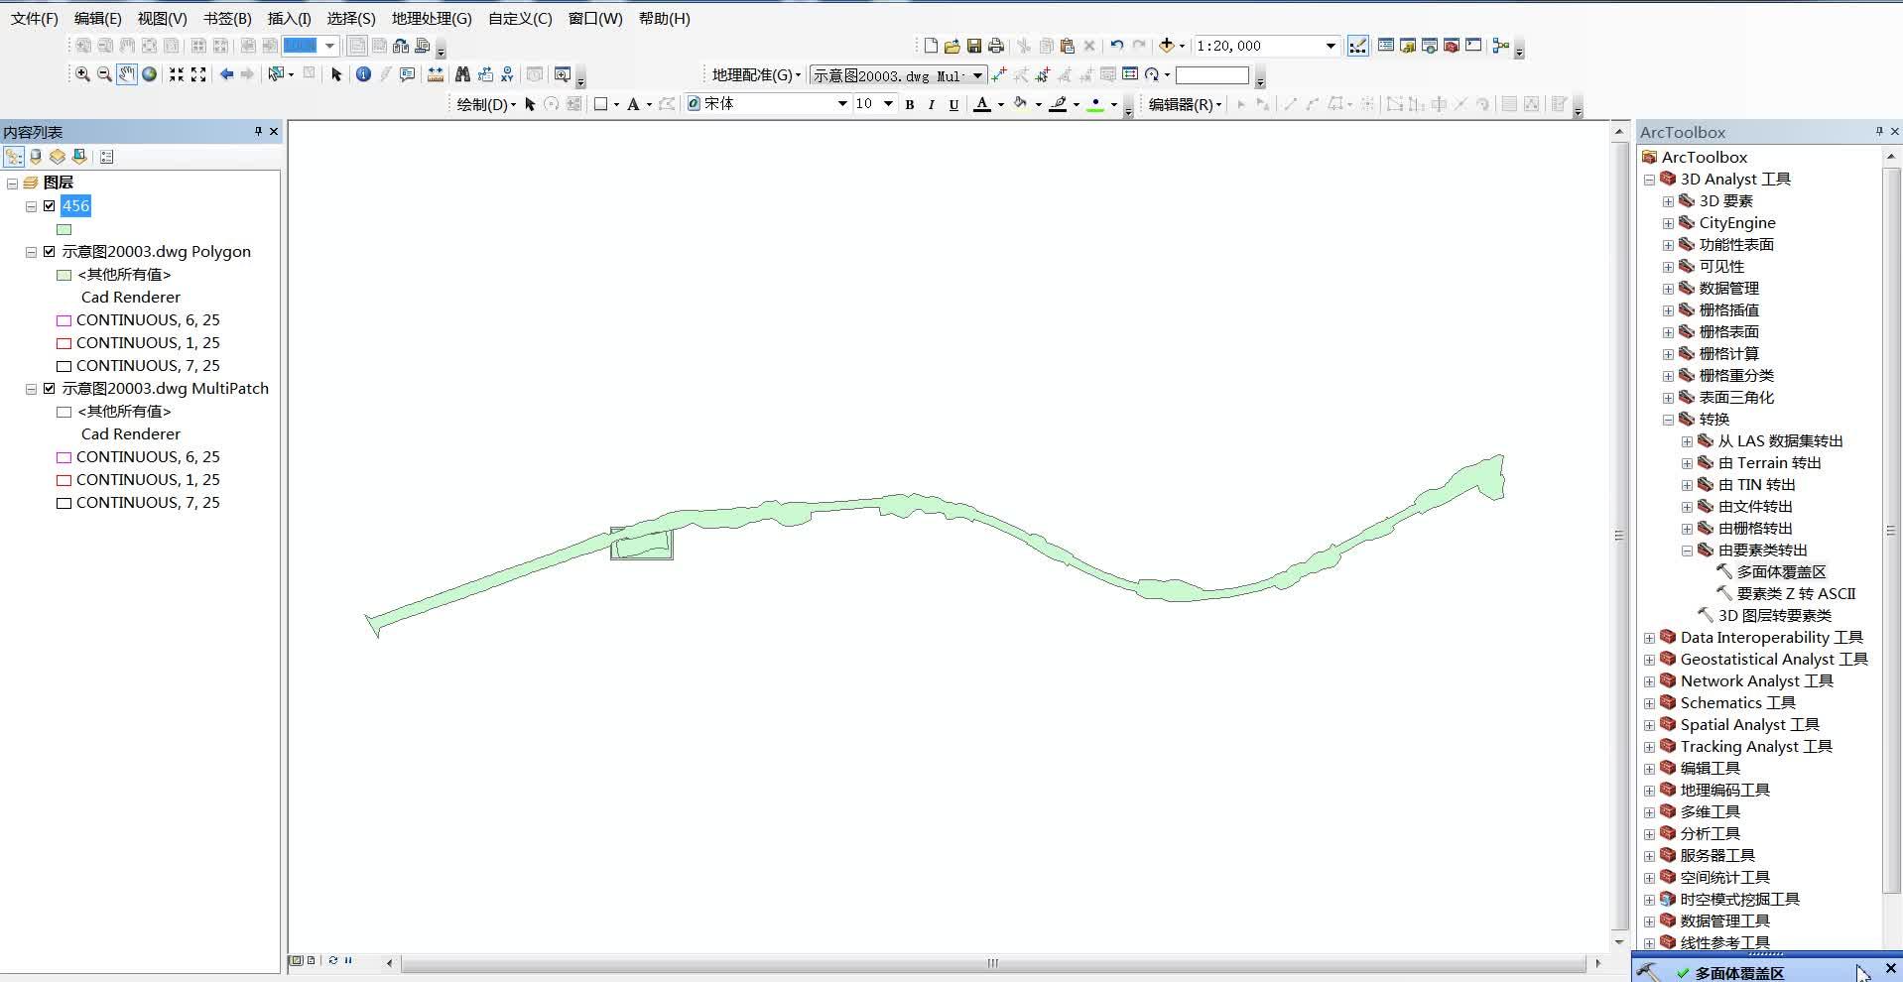Open the font name dropdown
Image resolution: width=1903 pixels, height=982 pixels.
coord(842,104)
